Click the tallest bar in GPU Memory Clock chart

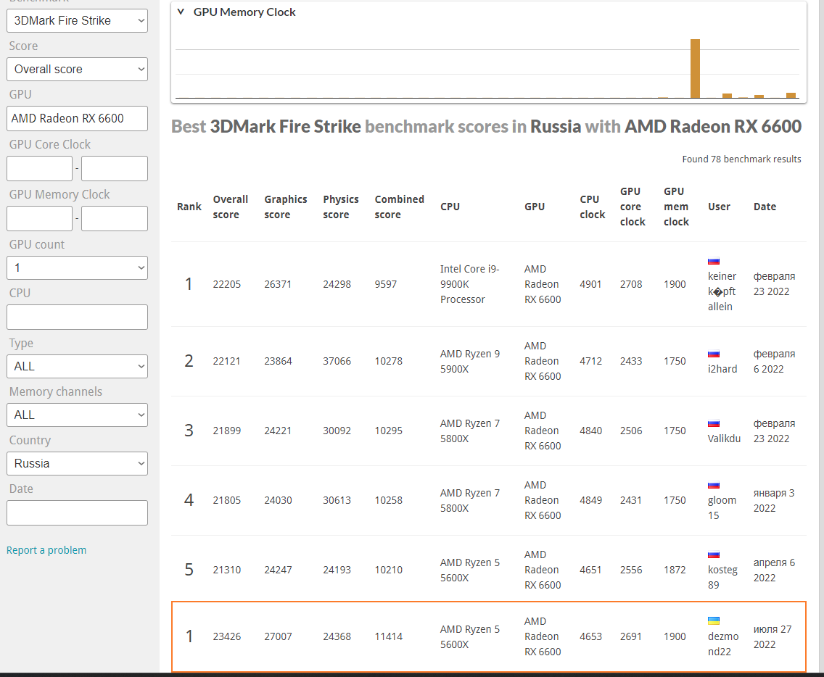[695, 69]
